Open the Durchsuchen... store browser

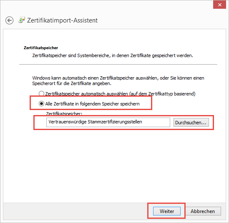point(191,123)
